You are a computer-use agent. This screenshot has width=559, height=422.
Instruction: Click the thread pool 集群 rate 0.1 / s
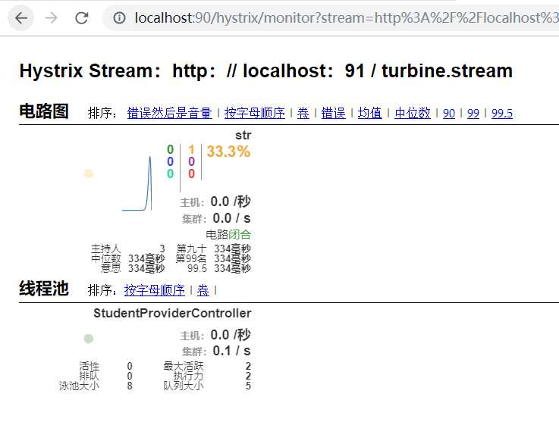click(x=232, y=351)
